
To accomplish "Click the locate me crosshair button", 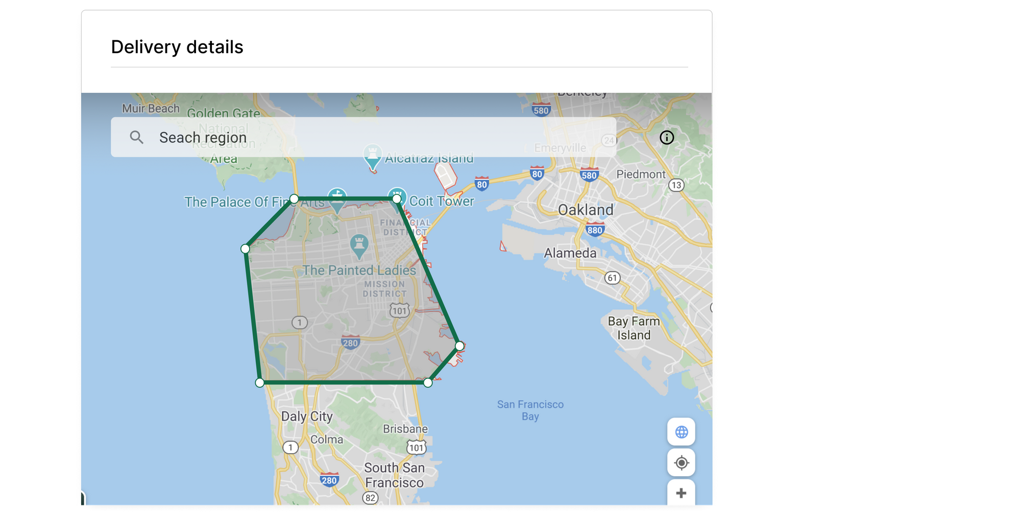I will (681, 463).
